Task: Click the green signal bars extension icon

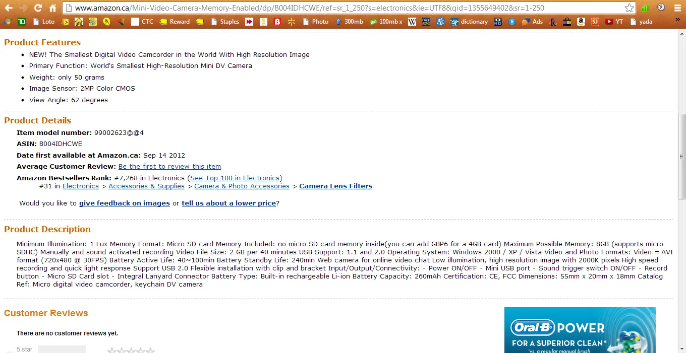Action: coord(645,8)
